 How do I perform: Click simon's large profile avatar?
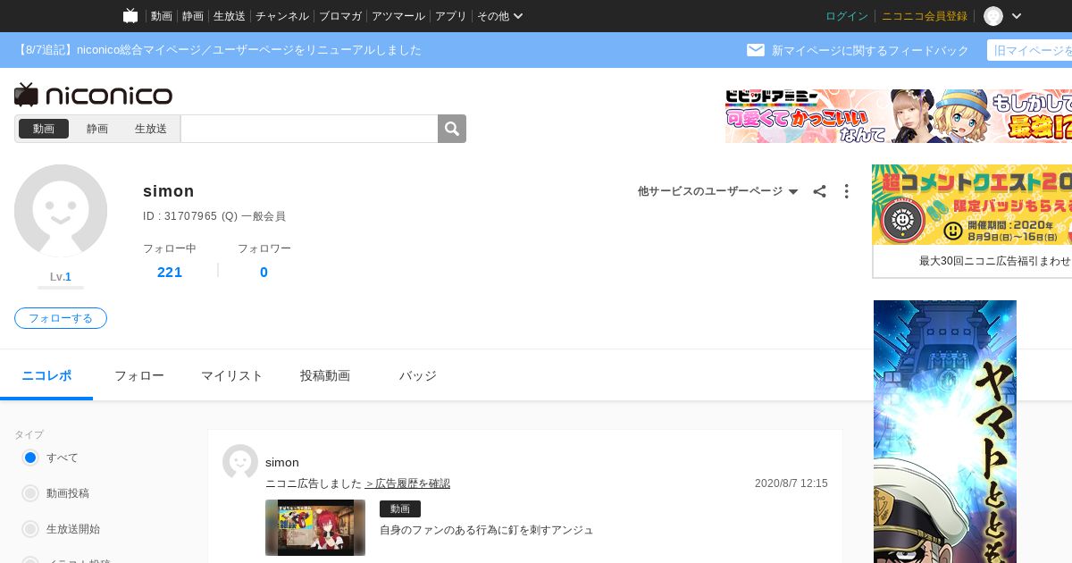click(x=61, y=211)
